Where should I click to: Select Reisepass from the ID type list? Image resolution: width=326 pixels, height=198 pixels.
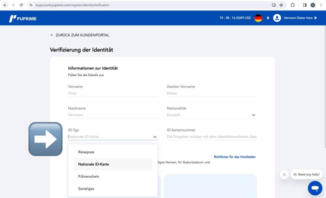[86, 152]
